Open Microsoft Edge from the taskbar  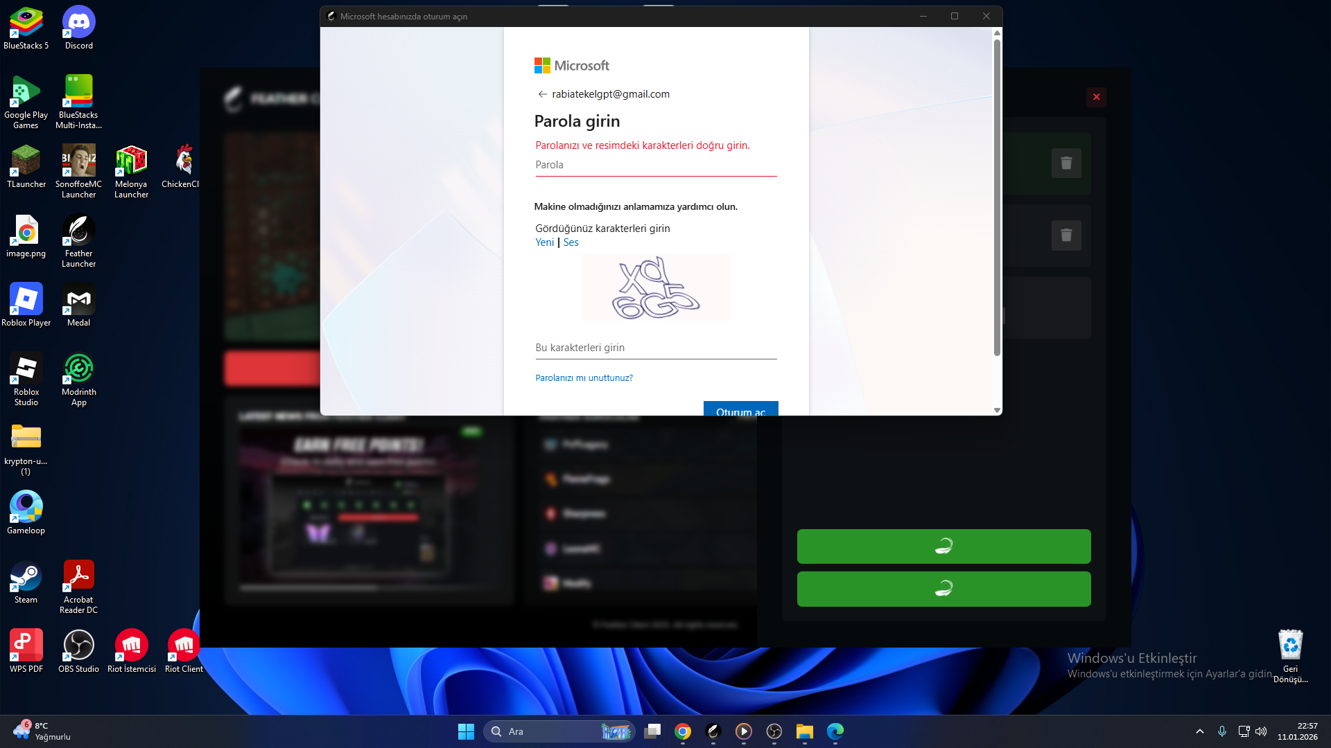pyautogui.click(x=835, y=731)
